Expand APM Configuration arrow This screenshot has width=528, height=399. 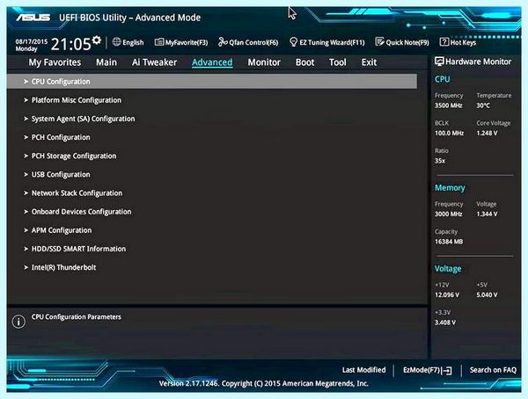pos(26,230)
